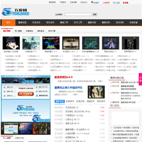
Task: Open 五游论坛 in the top bar
Action: coord(84,2)
